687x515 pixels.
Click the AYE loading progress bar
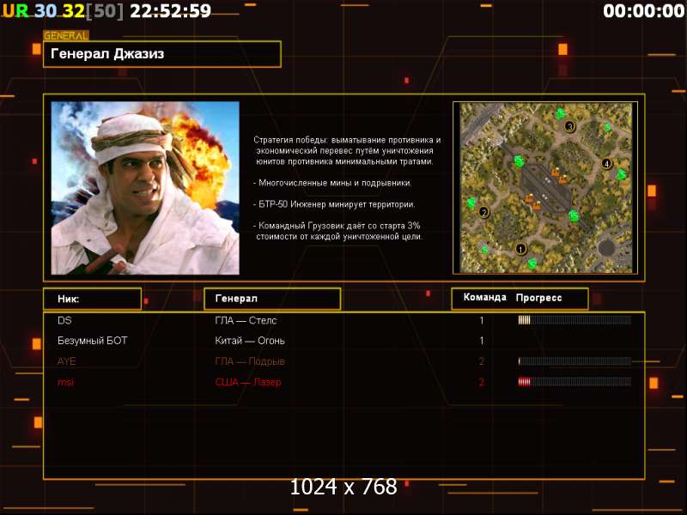click(x=575, y=361)
